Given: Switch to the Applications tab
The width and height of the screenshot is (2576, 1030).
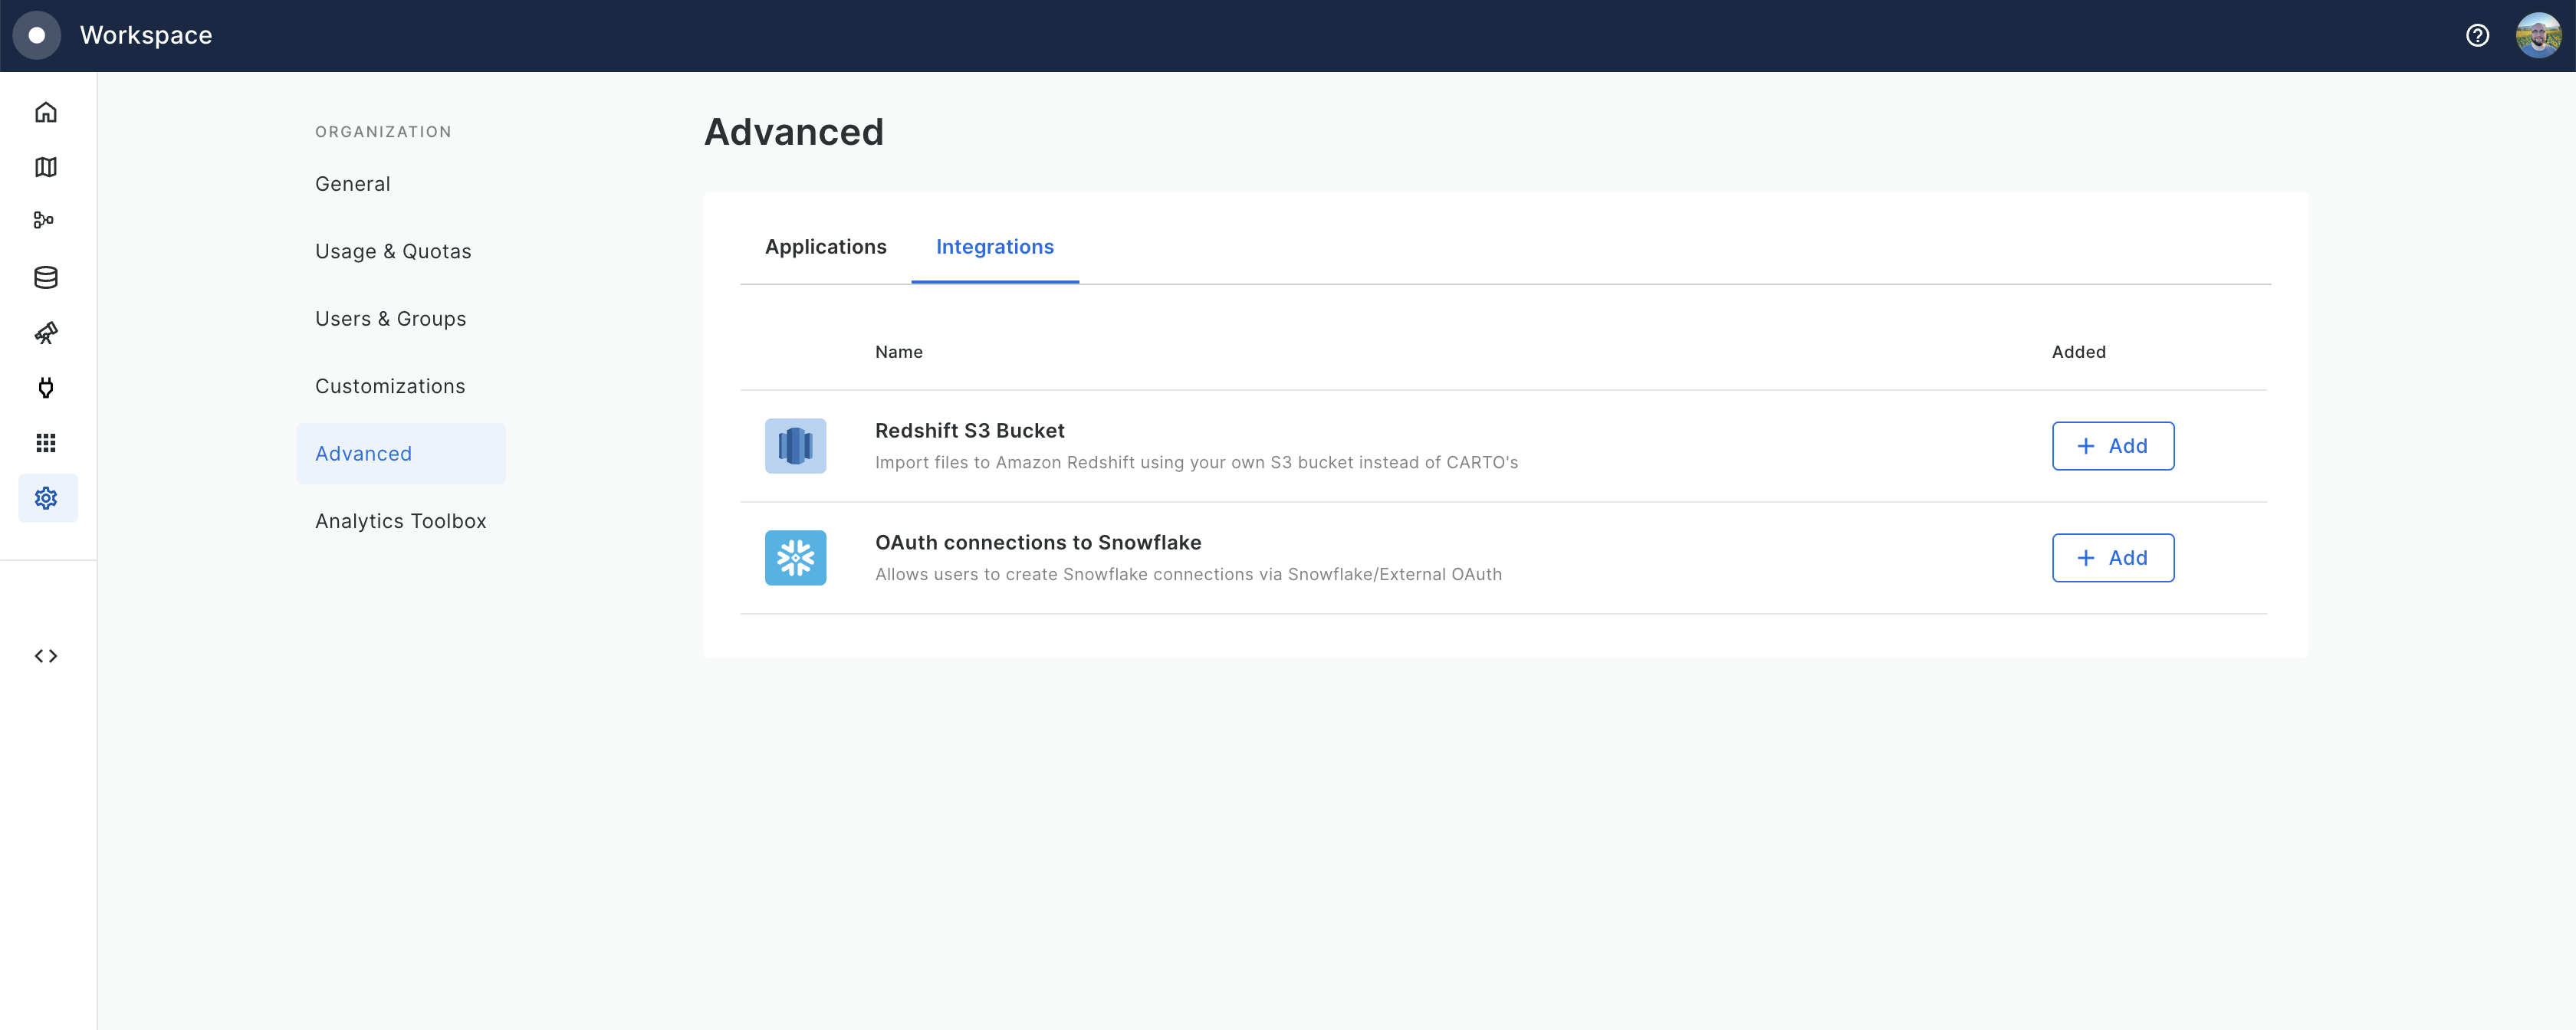Looking at the screenshot, I should click(825, 247).
